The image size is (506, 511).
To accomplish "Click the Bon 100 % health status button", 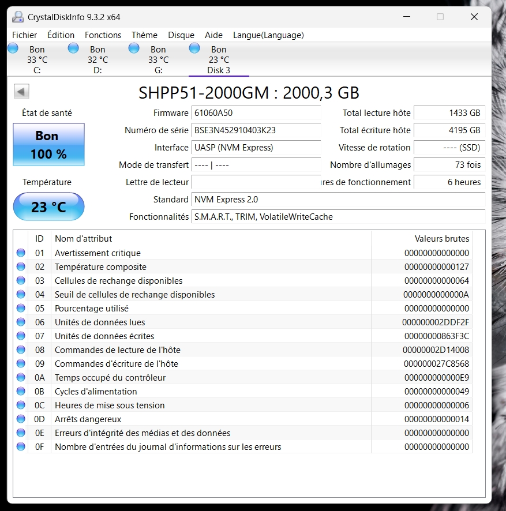I will tap(48, 144).
